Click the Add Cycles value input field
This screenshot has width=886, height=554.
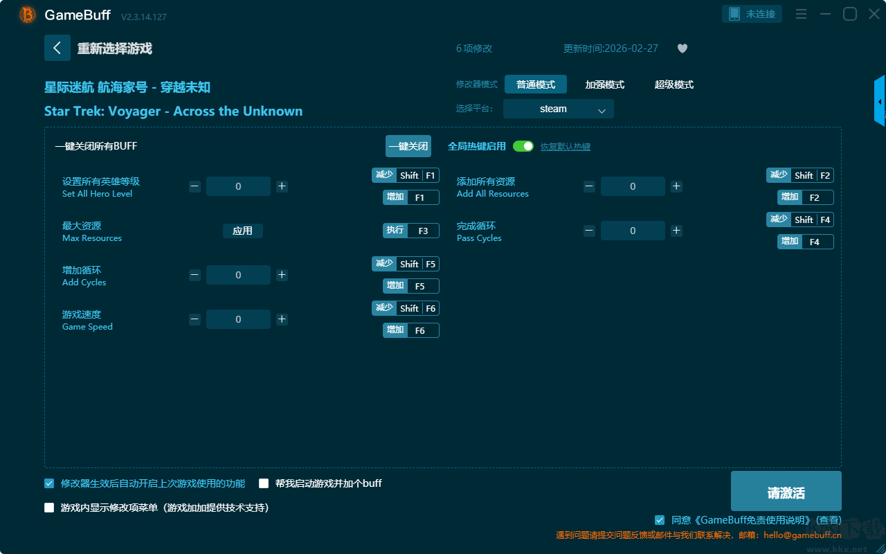click(x=238, y=275)
